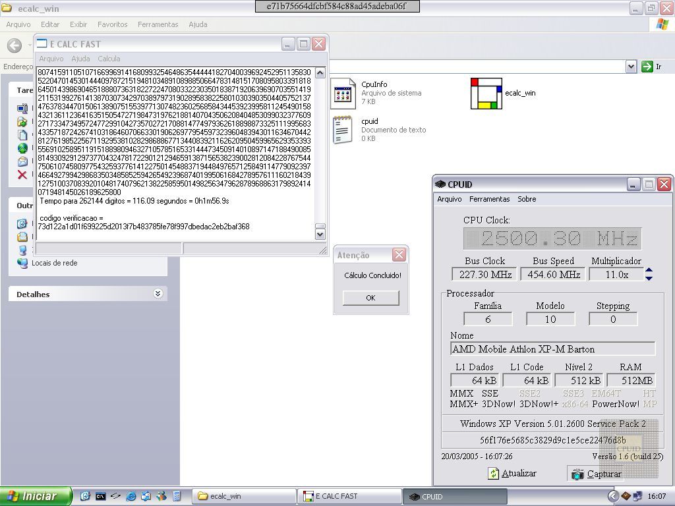
Task: Open the calculator quick launch icon
Action: click(x=177, y=496)
